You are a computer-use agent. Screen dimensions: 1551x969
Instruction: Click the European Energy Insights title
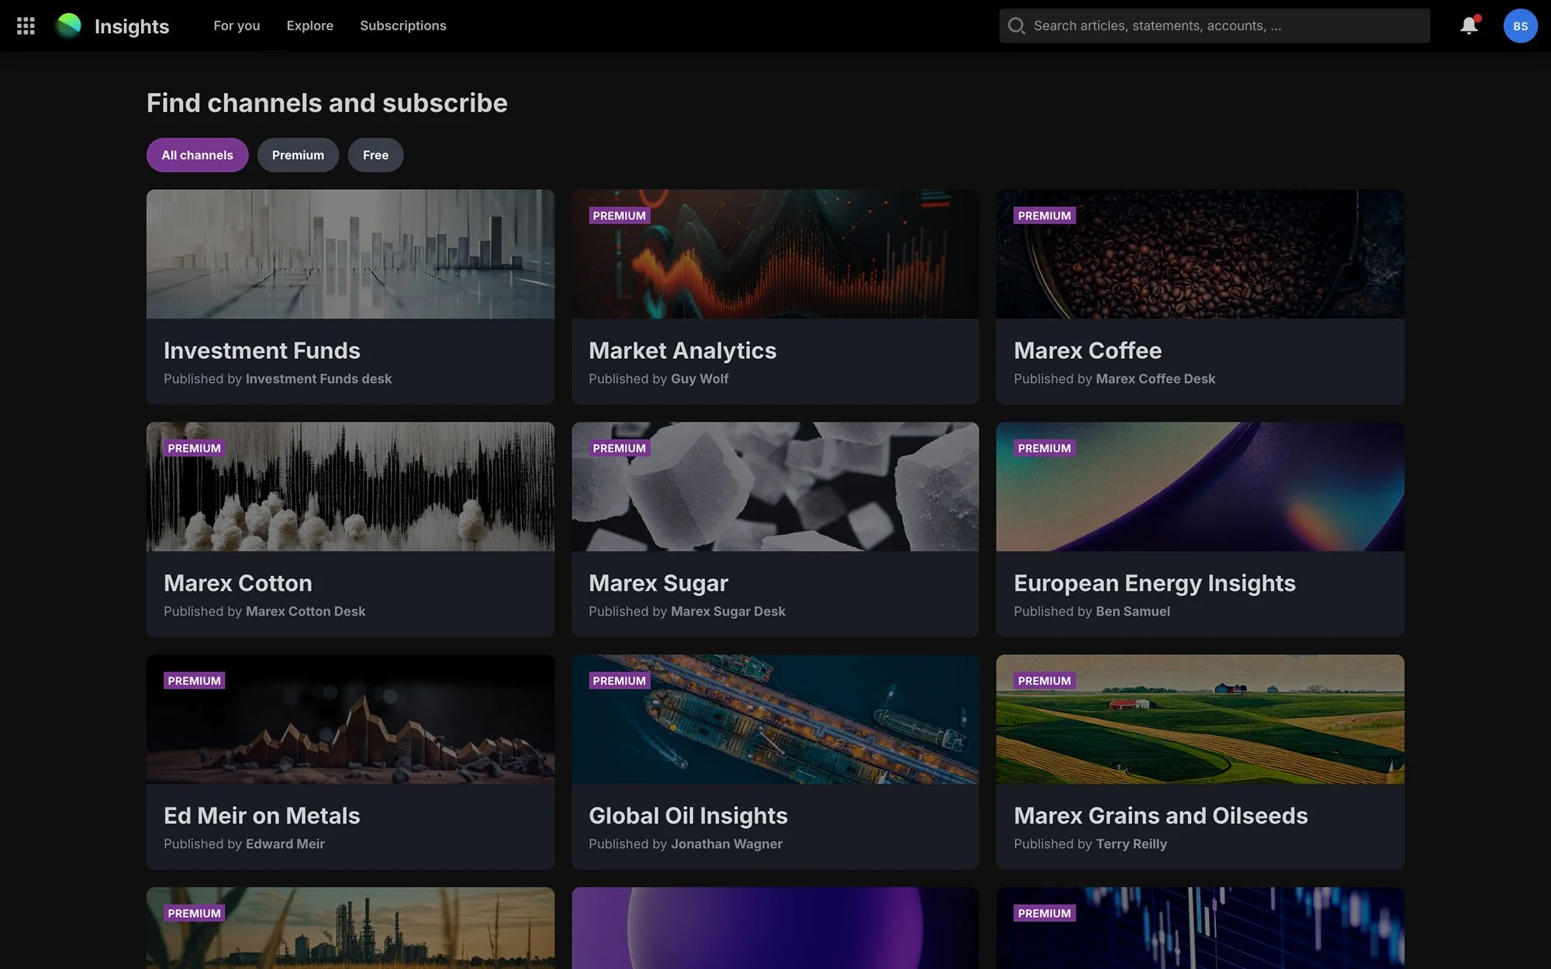1155,583
